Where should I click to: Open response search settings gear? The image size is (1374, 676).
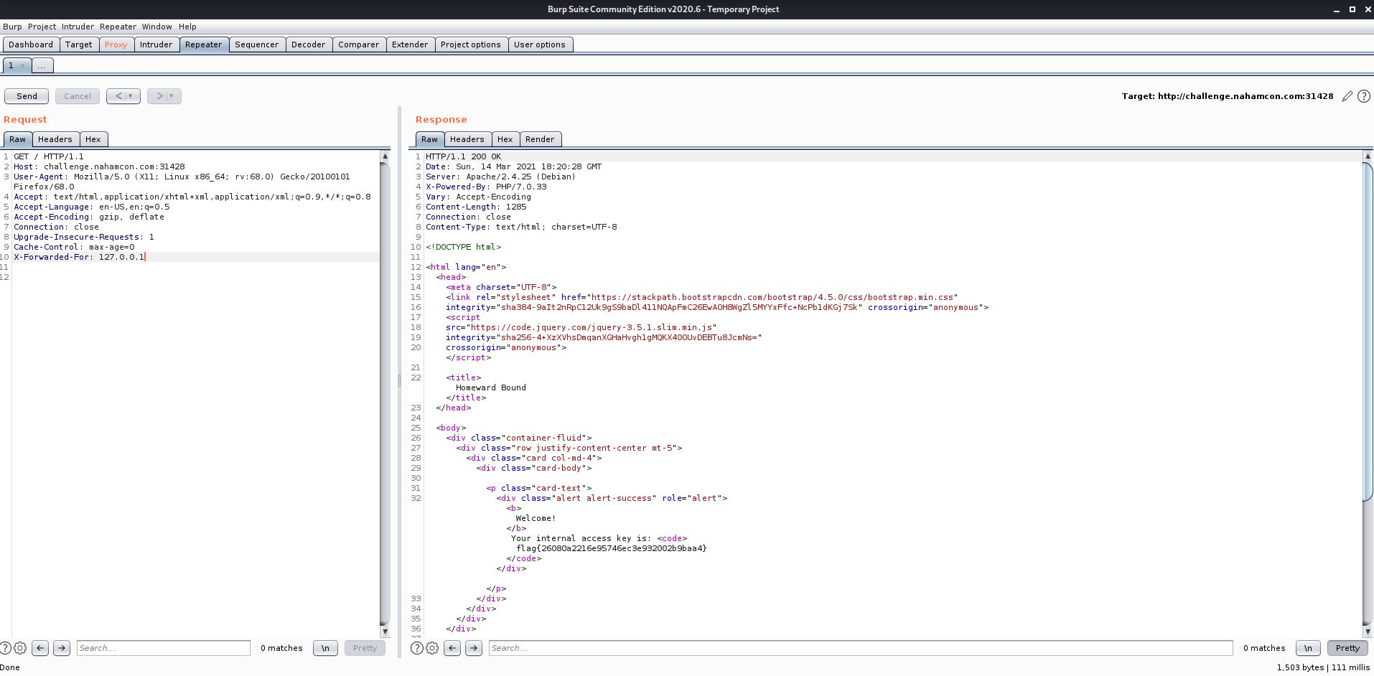point(432,648)
